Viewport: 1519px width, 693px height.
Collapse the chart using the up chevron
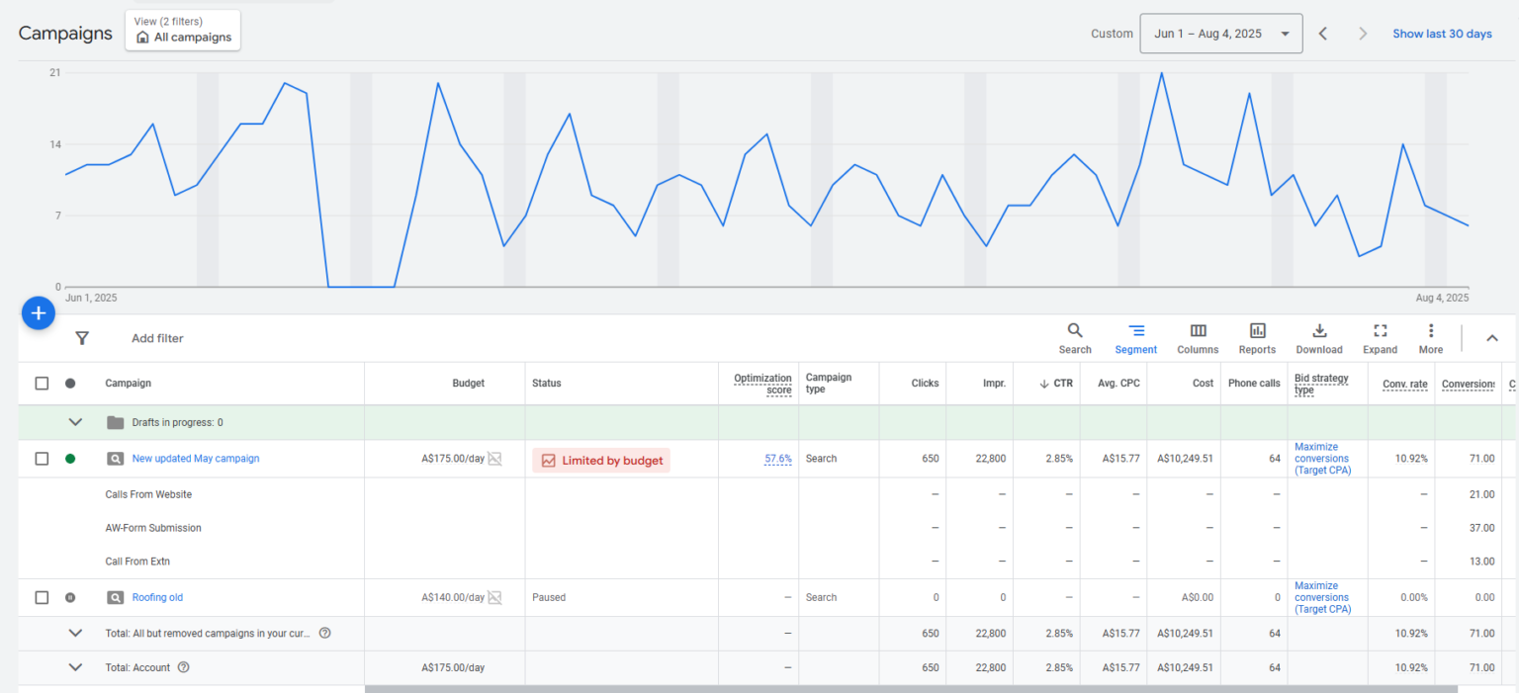tap(1491, 338)
